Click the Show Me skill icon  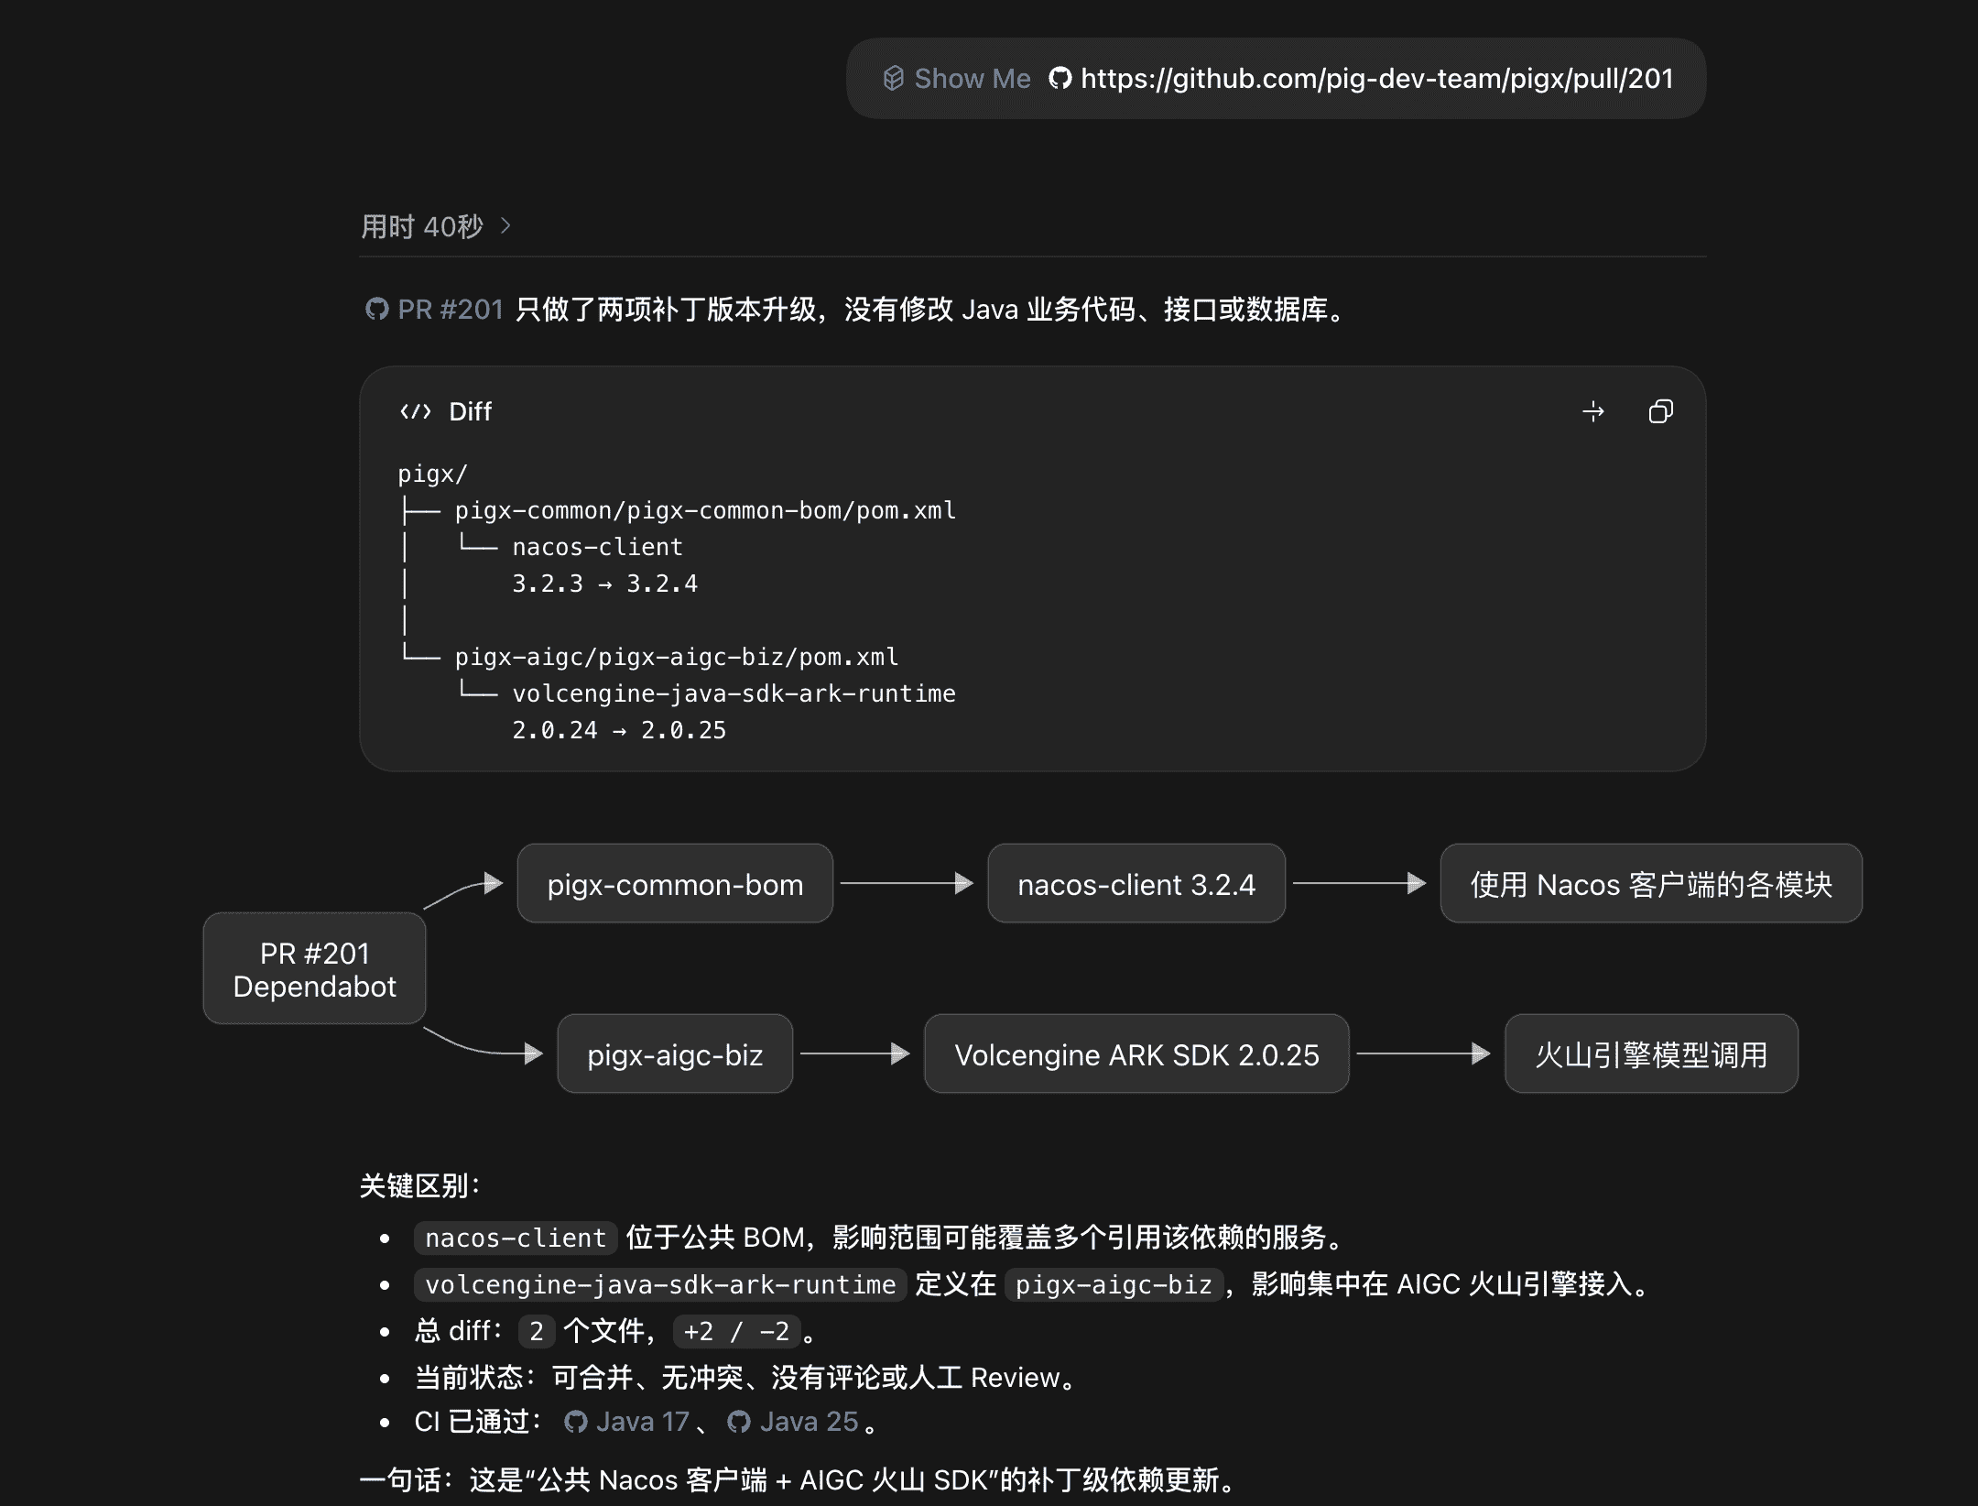894,79
